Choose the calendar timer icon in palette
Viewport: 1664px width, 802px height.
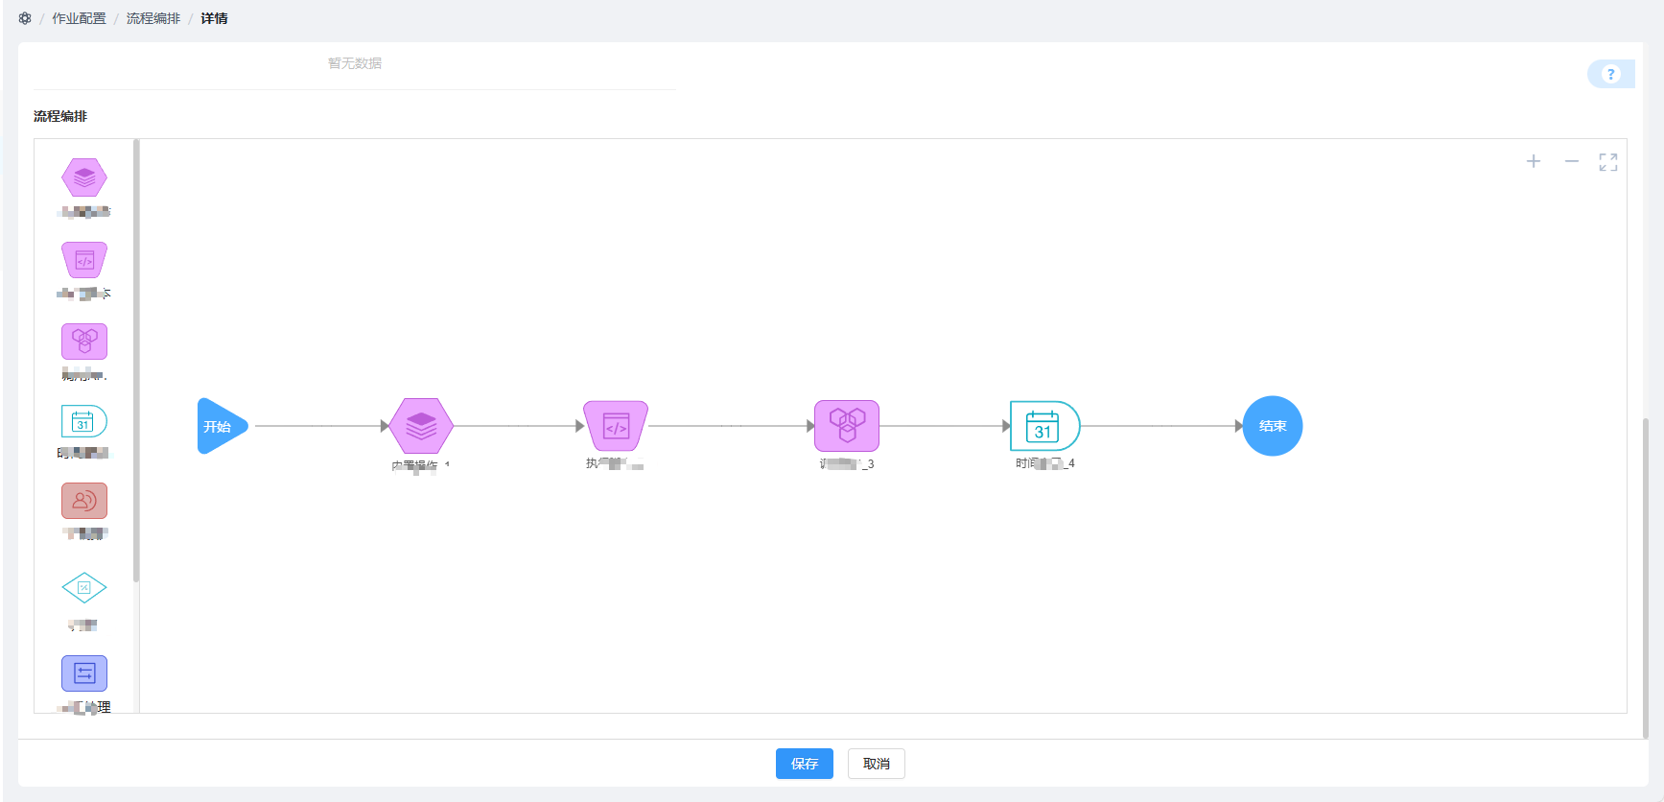(84, 421)
